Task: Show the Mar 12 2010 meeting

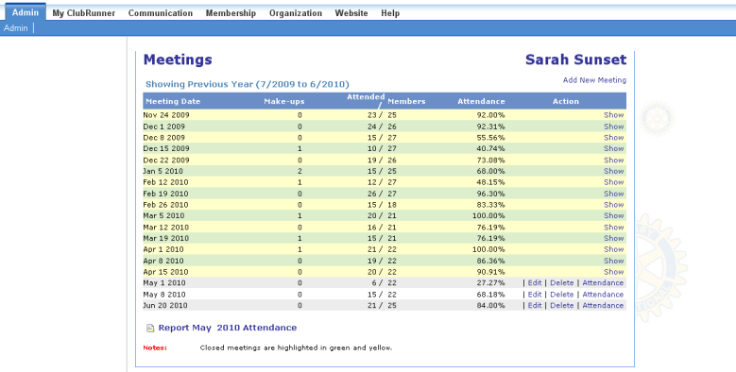Action: pyautogui.click(x=614, y=227)
